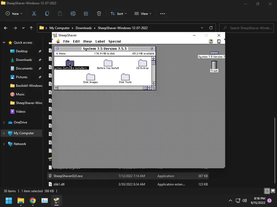The width and height of the screenshot is (277, 207).
Task: Click the zoom box of System 7.5 window
Action: [x=152, y=49]
